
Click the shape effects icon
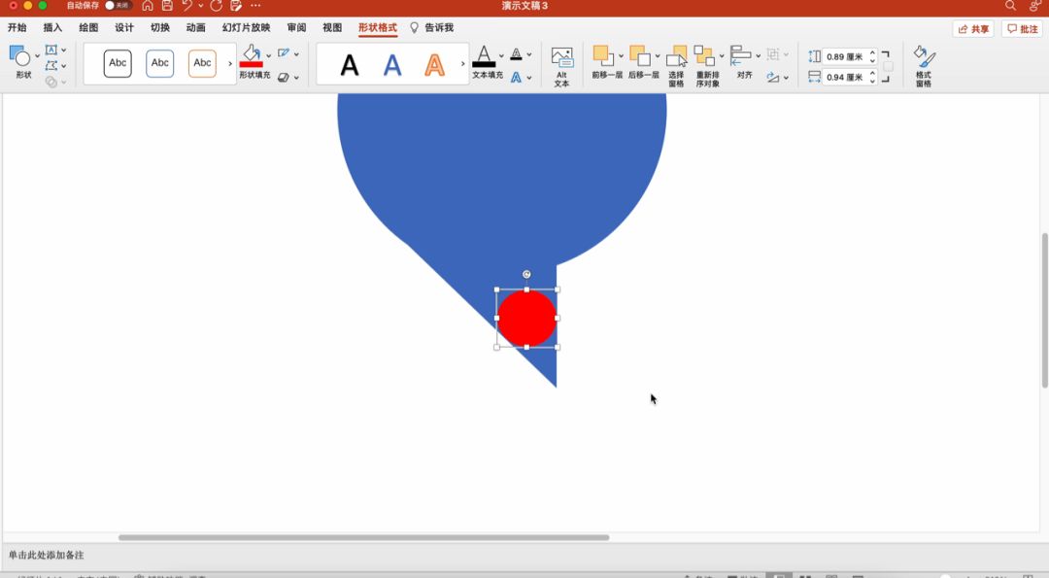coord(284,77)
